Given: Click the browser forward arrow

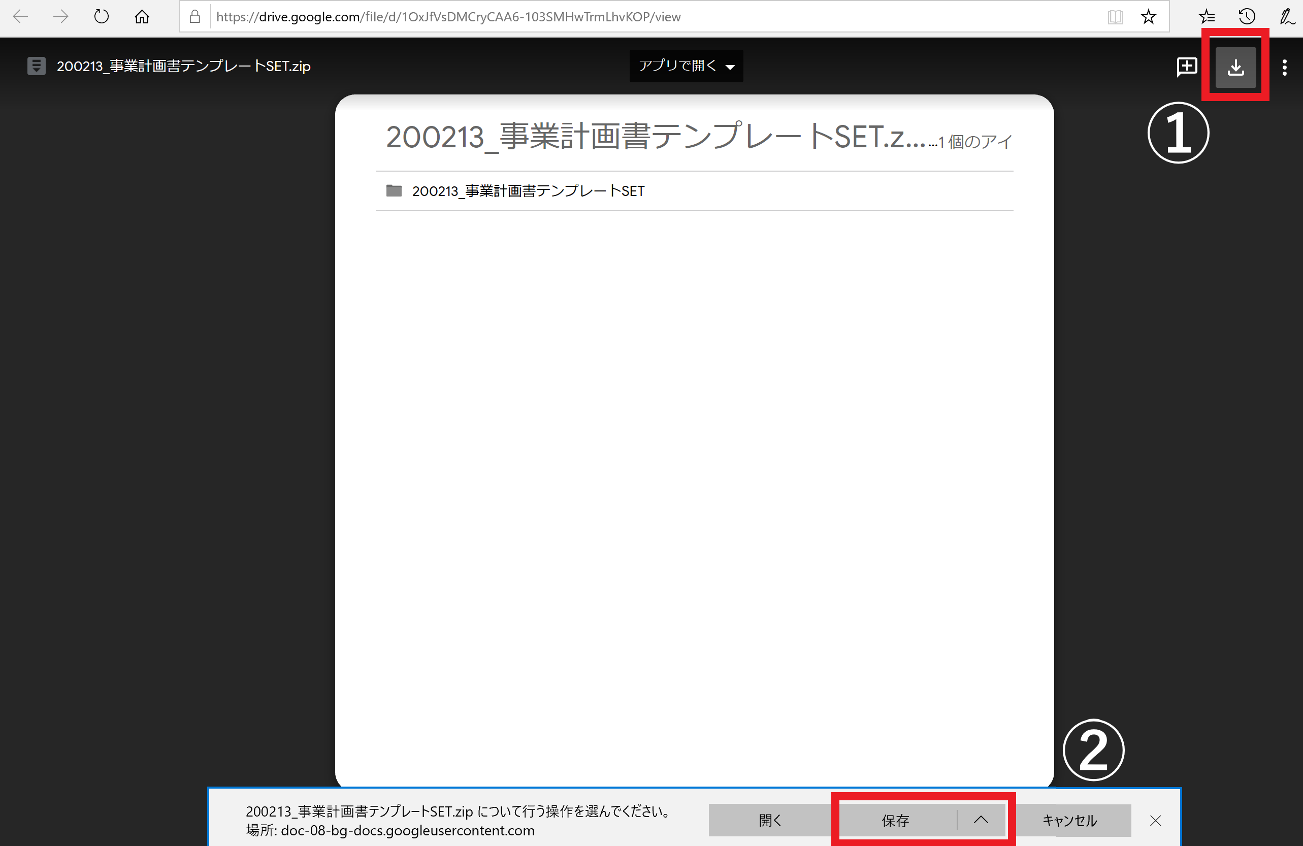Looking at the screenshot, I should point(61,16).
